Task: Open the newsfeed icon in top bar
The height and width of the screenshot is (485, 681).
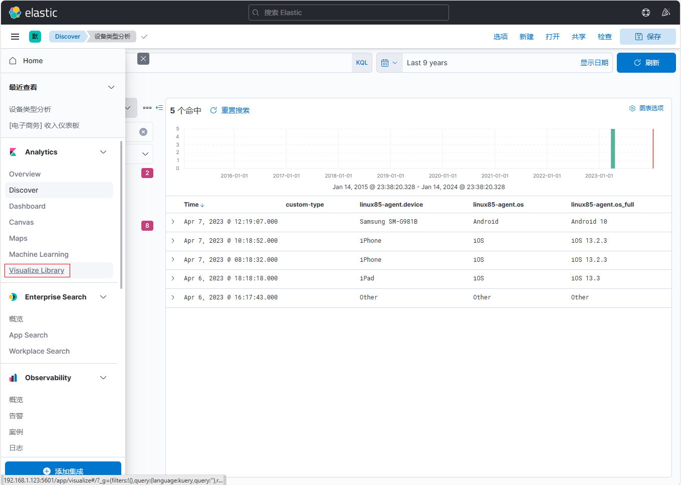Action: pyautogui.click(x=666, y=13)
